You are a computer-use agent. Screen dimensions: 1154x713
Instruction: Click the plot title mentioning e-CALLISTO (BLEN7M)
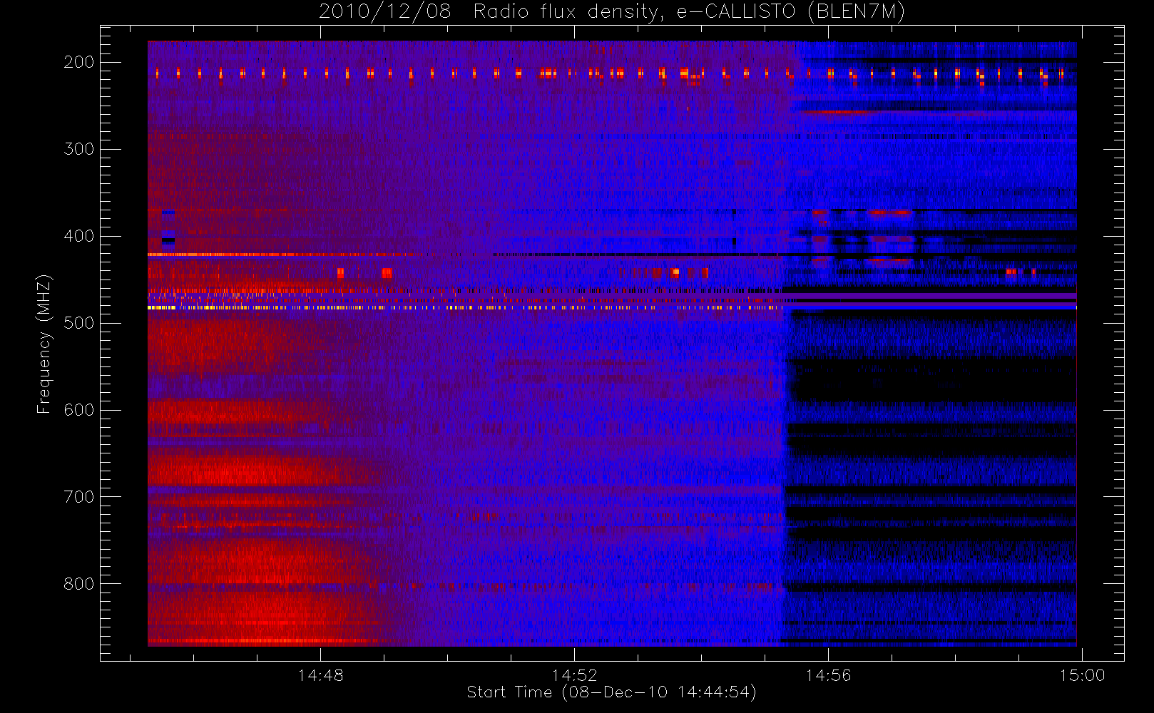[612, 12]
